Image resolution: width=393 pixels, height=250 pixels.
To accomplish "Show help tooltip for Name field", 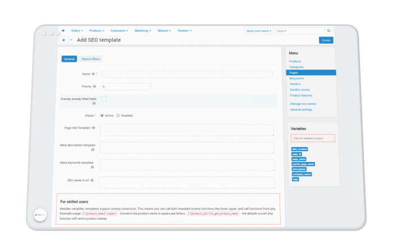I will [x=93, y=74].
